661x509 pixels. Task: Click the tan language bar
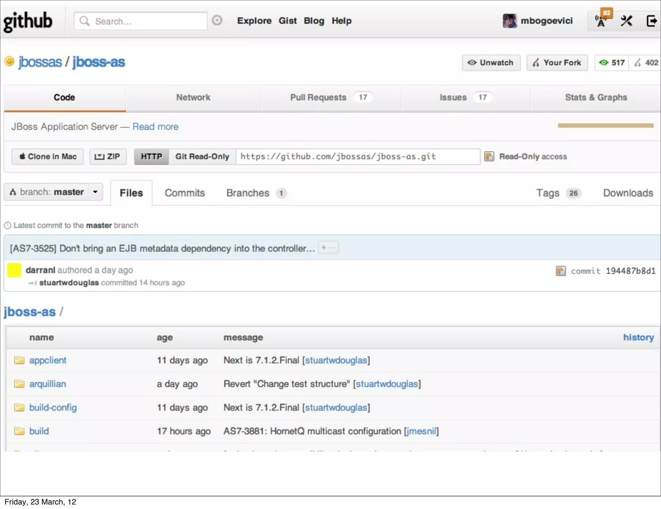605,125
